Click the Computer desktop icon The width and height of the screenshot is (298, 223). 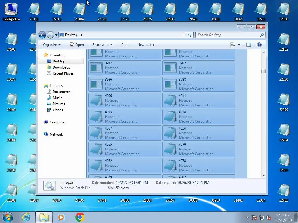[11, 12]
